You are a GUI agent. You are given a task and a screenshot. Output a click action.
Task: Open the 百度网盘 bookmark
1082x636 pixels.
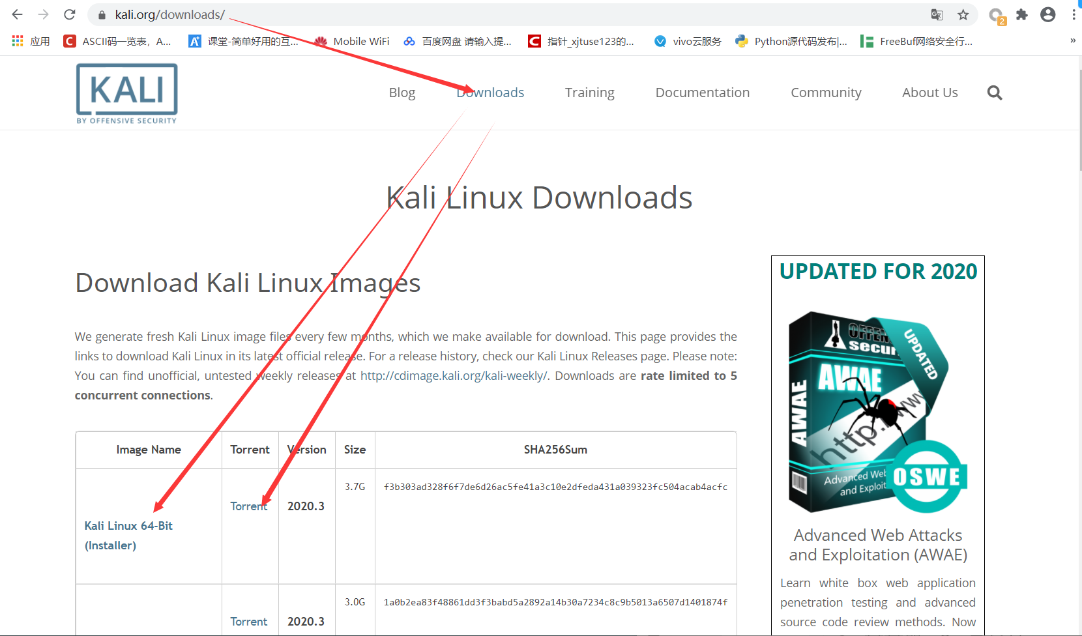458,41
